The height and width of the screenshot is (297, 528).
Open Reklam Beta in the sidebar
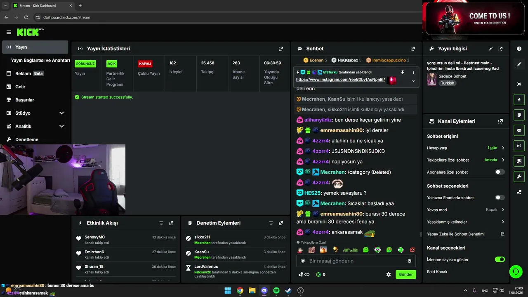point(35,73)
